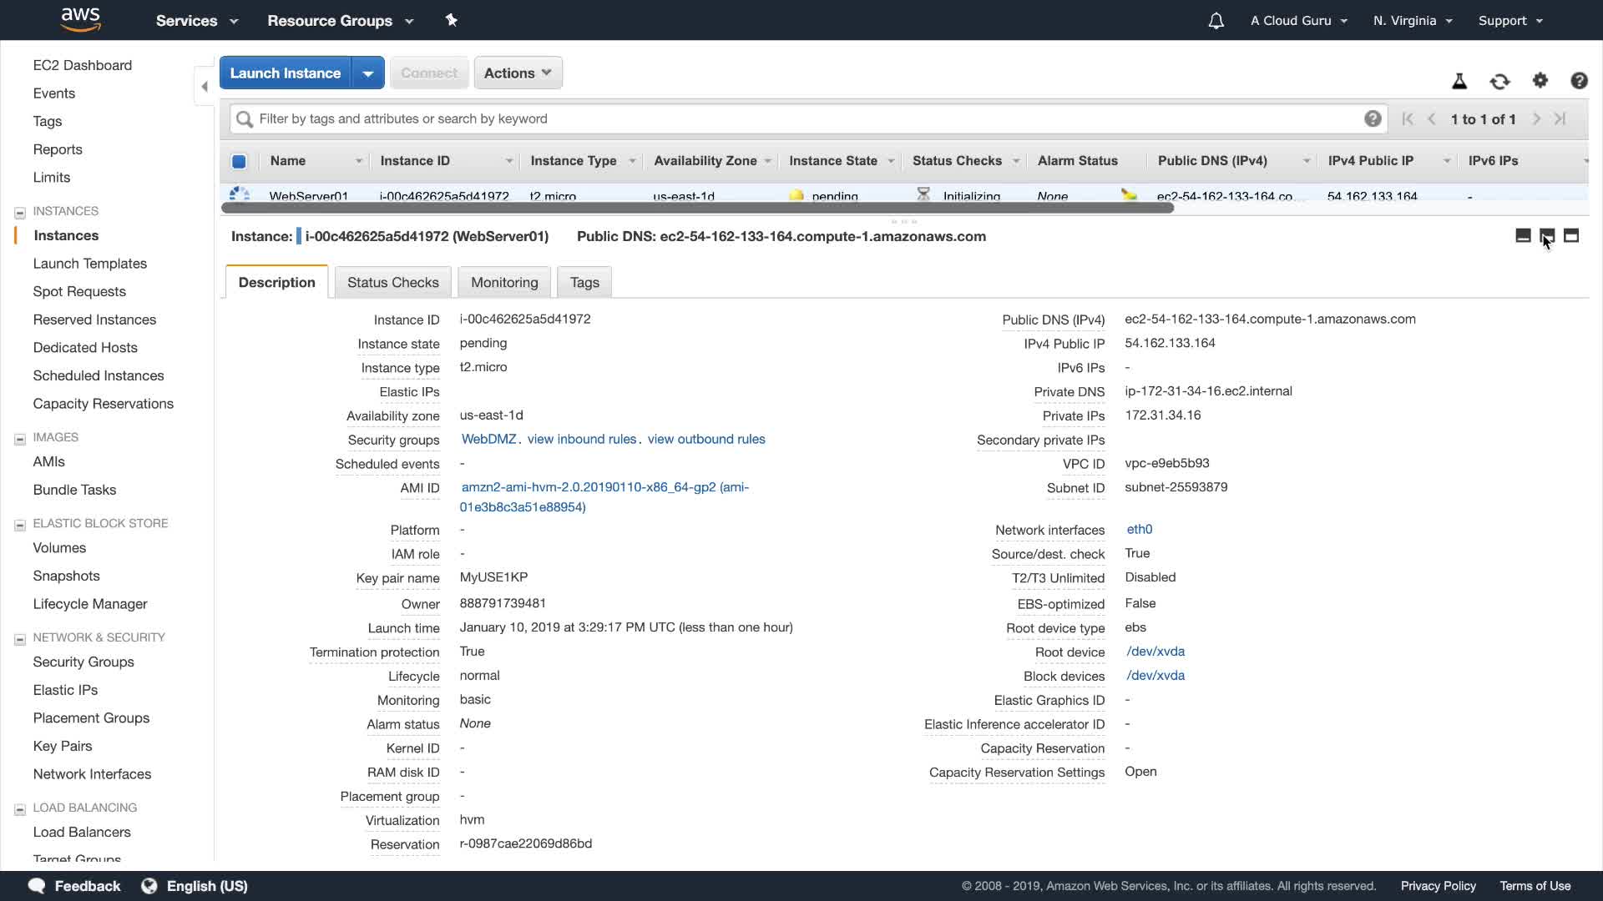Minimize details pane to bottom

[1523, 236]
